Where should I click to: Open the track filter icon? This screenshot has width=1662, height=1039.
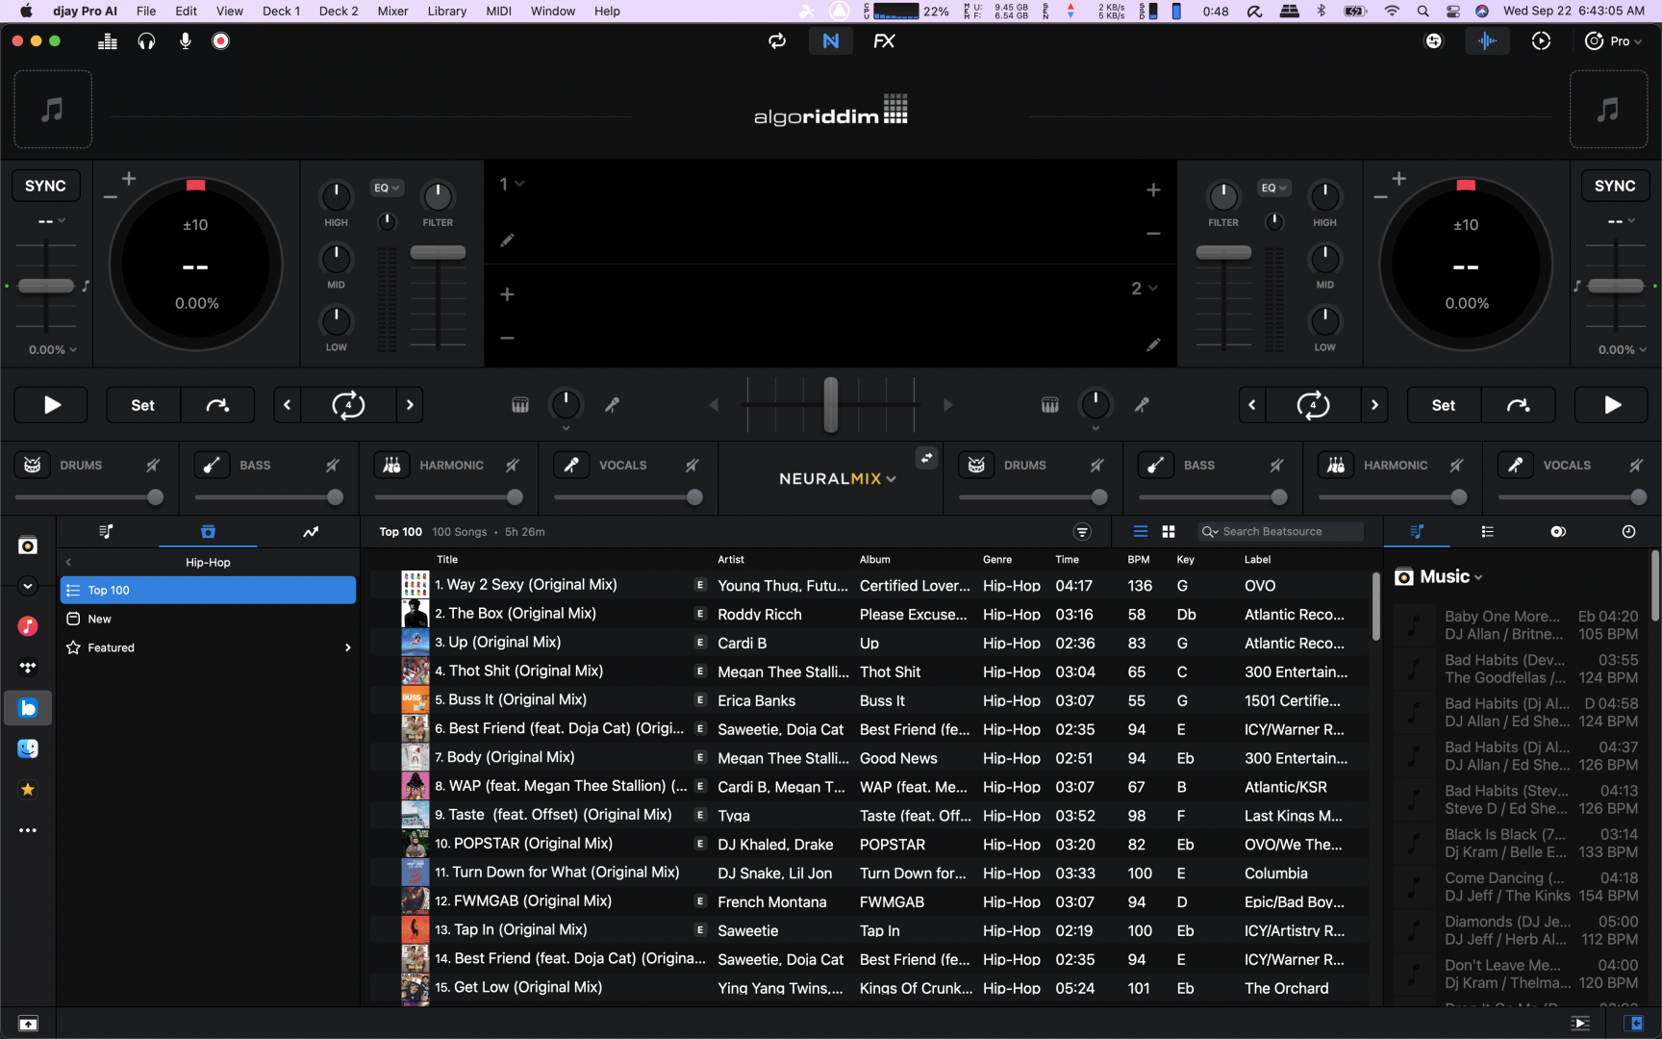pyautogui.click(x=1082, y=531)
